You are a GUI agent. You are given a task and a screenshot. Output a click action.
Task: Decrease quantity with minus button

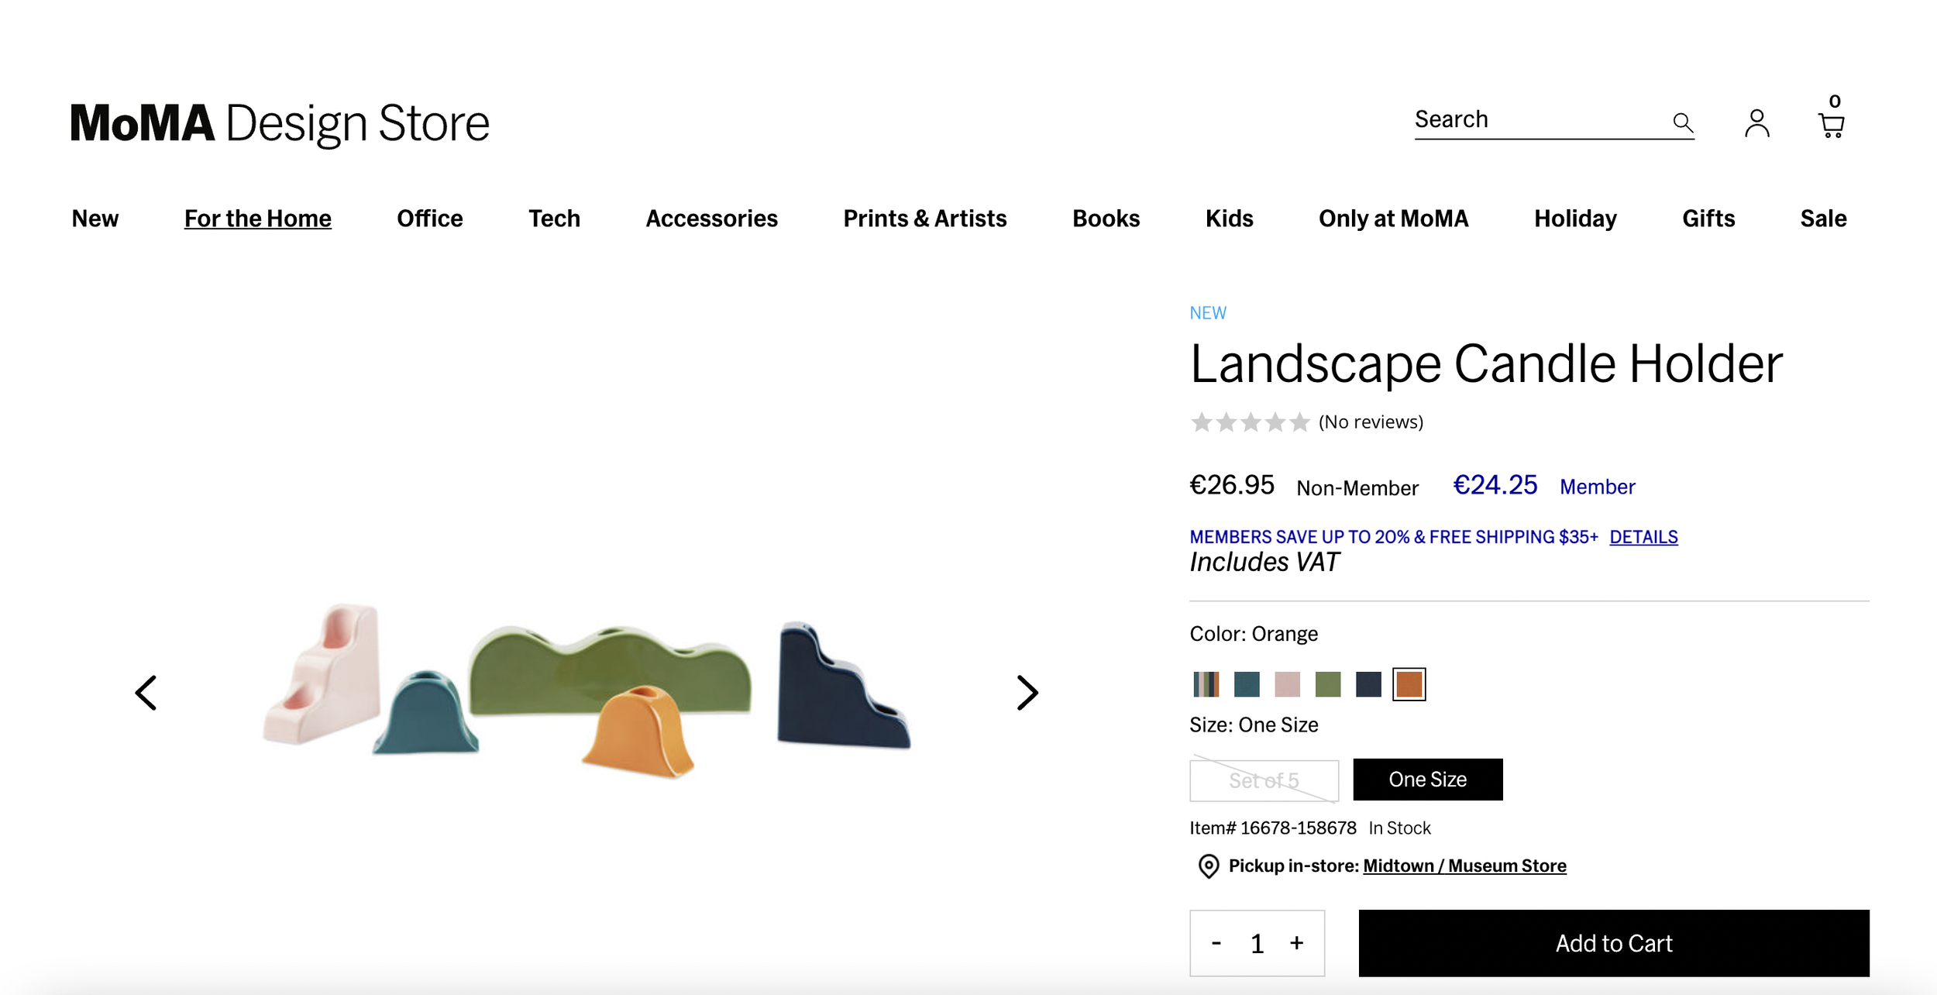[1216, 943]
